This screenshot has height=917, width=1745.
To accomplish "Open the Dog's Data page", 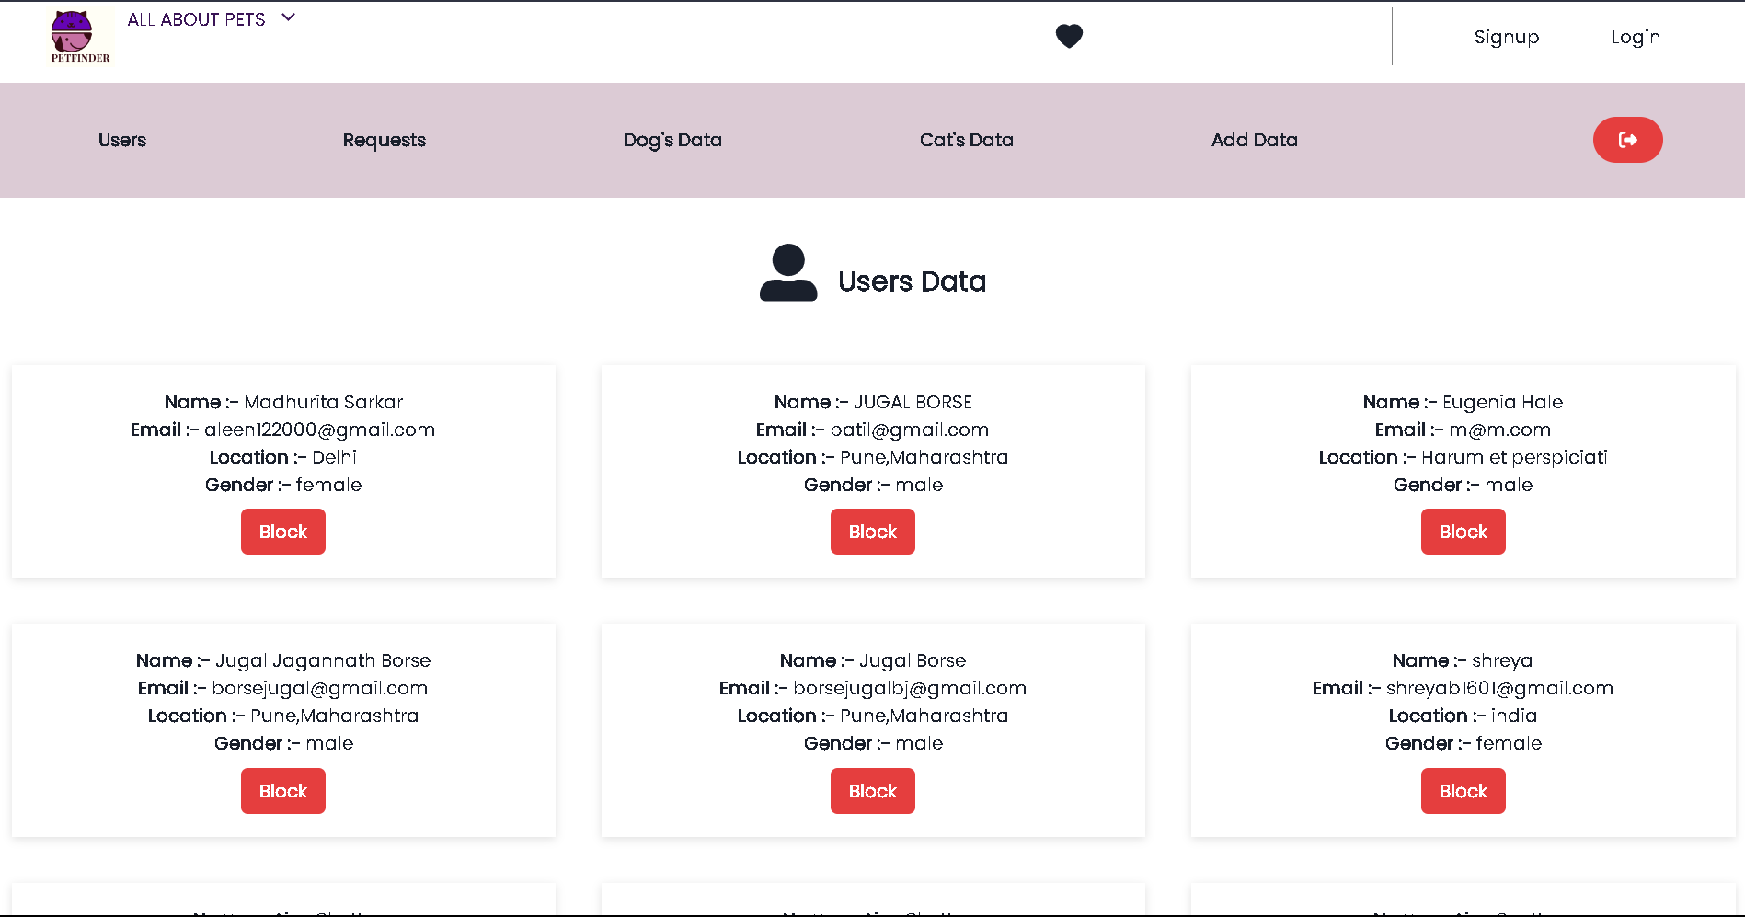I will [672, 140].
